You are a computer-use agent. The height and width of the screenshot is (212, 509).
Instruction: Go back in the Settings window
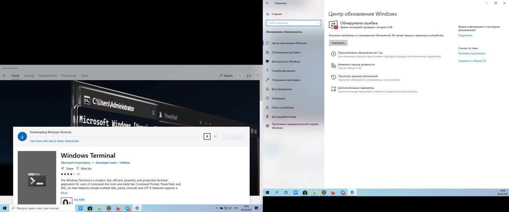coord(267,3)
